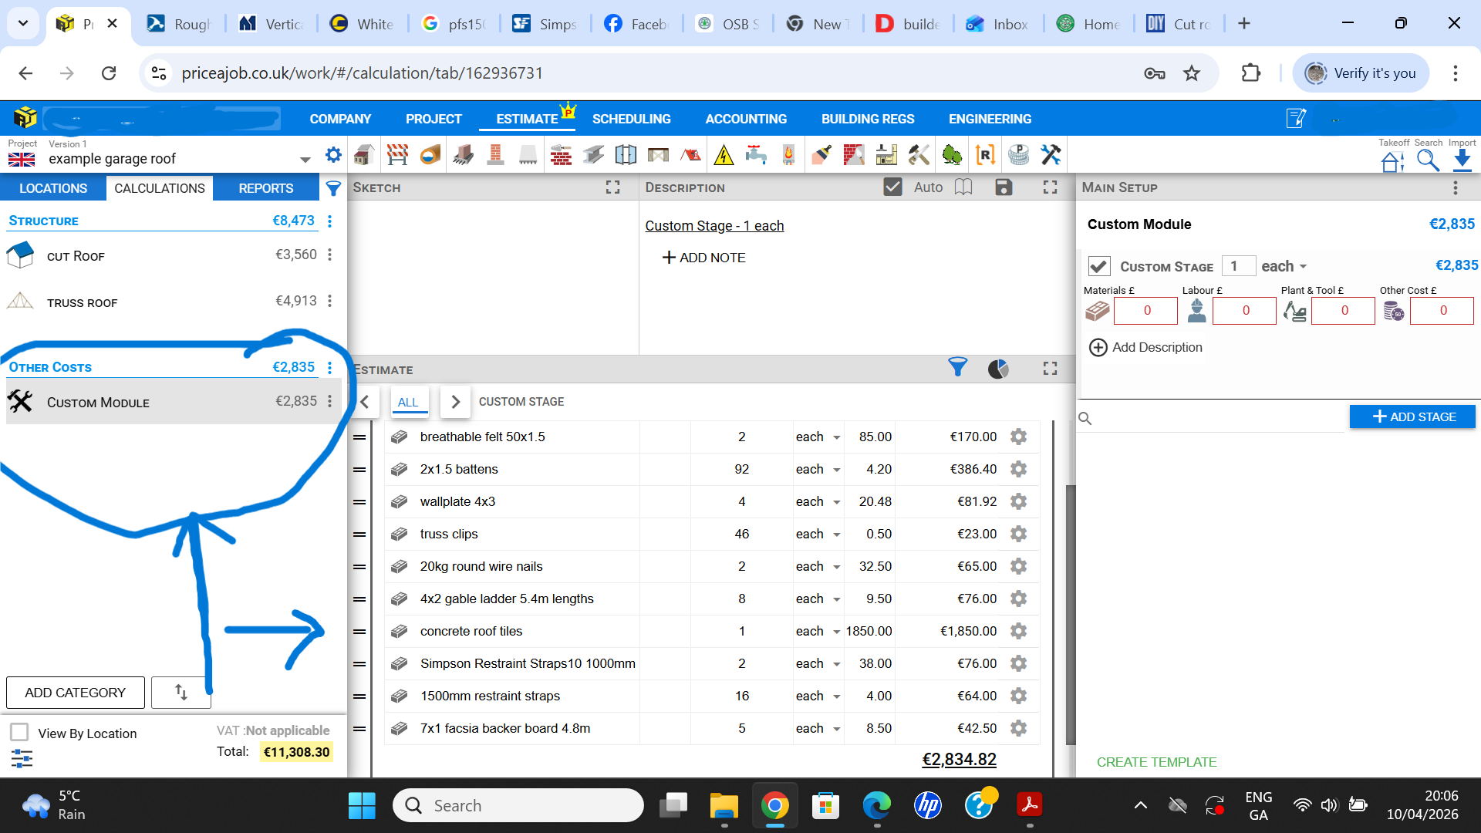Expand the version dropdown beside example garage roof
This screenshot has height=833, width=1481.
point(305,158)
